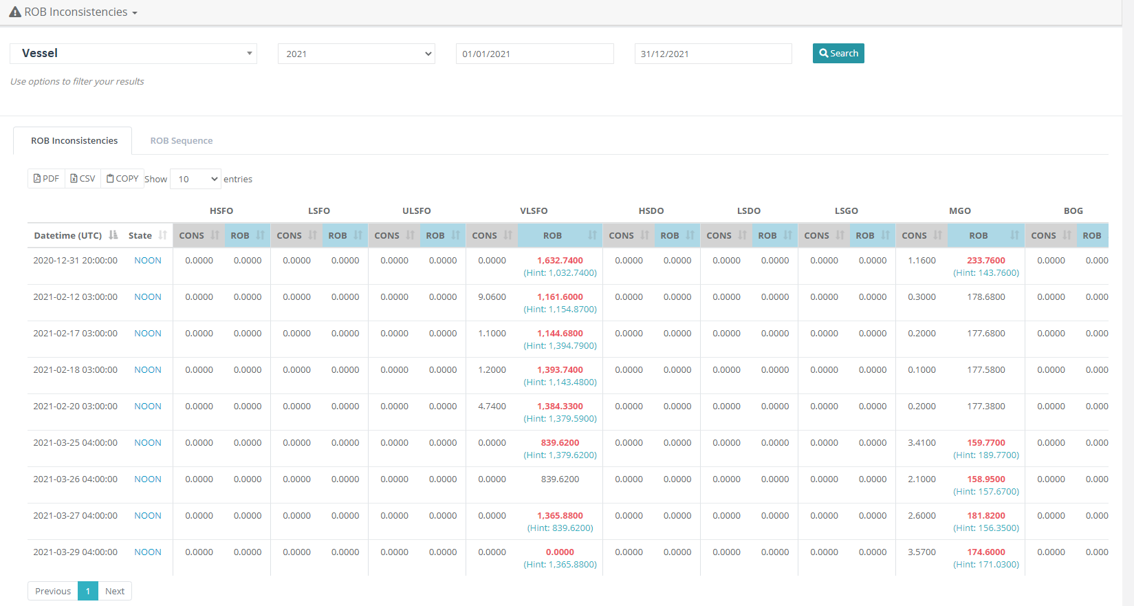Viewport: 1134px width, 606px height.
Task: Open NOON link for 2021-02-20 03:00:00
Action: pos(148,407)
